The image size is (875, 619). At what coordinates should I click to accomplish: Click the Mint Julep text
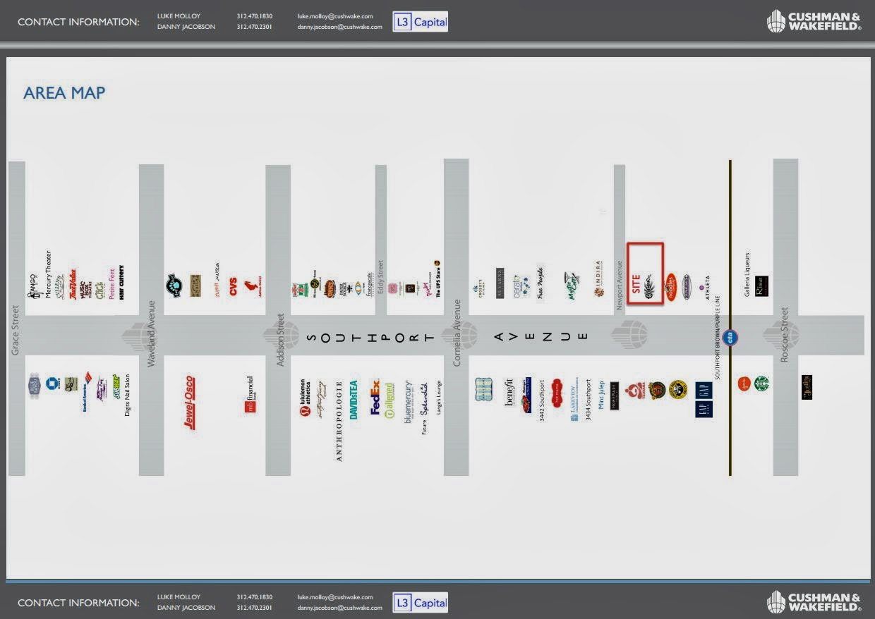click(x=601, y=396)
